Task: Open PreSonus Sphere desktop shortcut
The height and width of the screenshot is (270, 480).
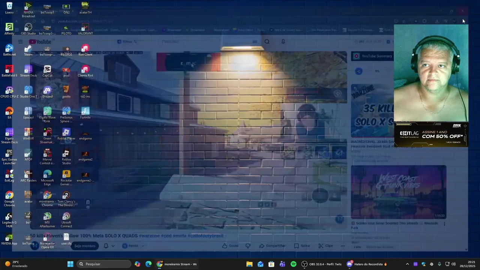Action: pyautogui.click(x=66, y=115)
